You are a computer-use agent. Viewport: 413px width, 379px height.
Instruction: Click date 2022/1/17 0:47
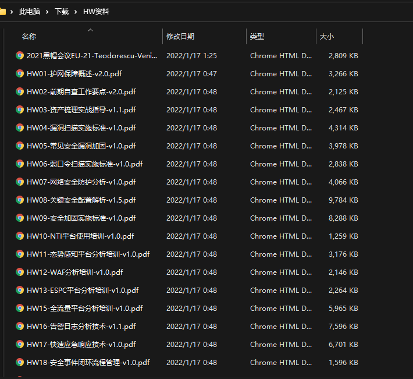click(192, 73)
